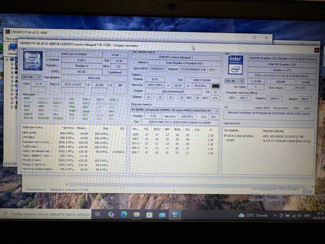Collapse the root tree node in main HWiNFO window

coord(7,59)
